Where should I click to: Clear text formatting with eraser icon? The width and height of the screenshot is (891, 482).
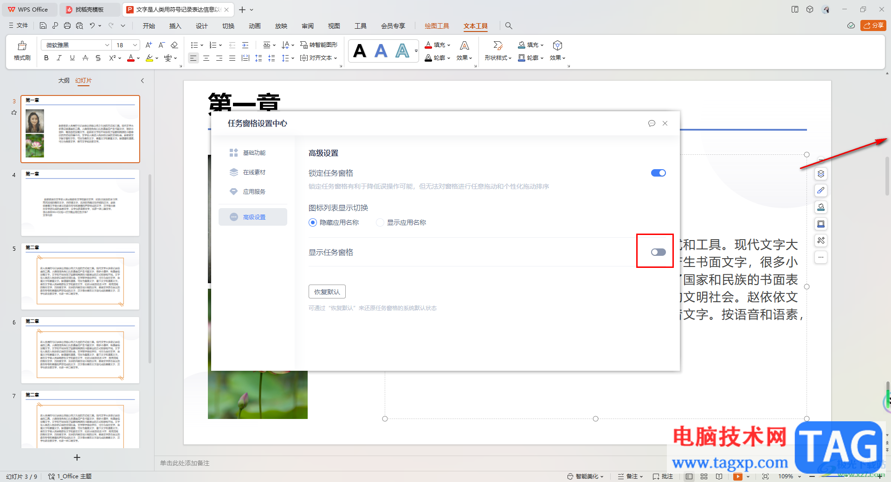click(174, 45)
